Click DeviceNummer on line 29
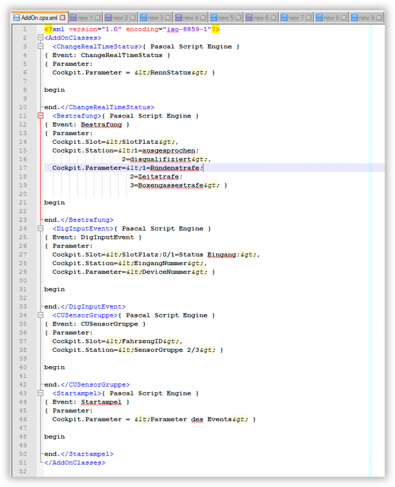 pos(167,272)
